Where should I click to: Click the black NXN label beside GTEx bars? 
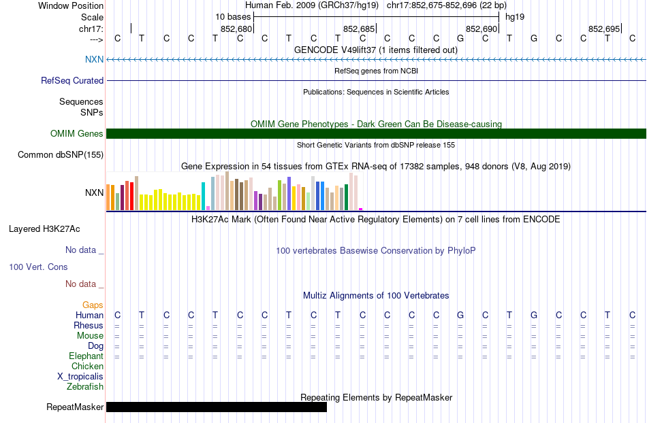pyautogui.click(x=94, y=192)
